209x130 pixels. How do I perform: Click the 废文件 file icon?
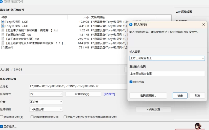[3, 47]
